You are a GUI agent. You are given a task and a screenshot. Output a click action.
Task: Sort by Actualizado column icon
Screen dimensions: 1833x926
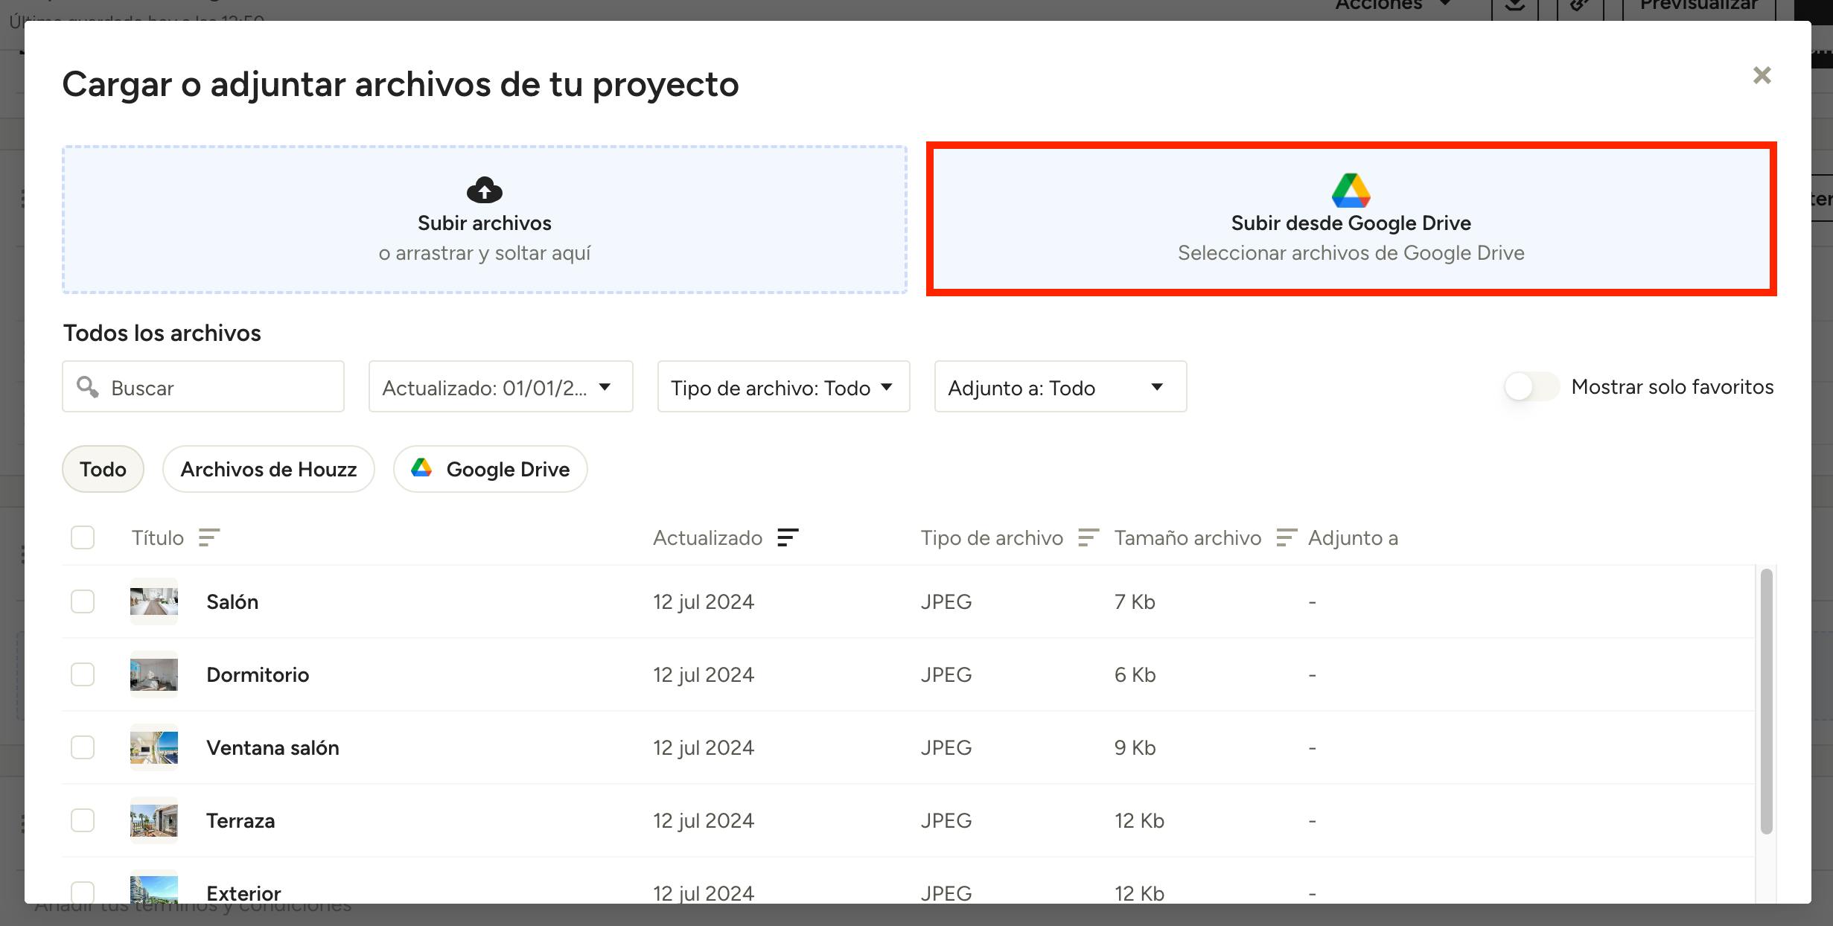788,537
